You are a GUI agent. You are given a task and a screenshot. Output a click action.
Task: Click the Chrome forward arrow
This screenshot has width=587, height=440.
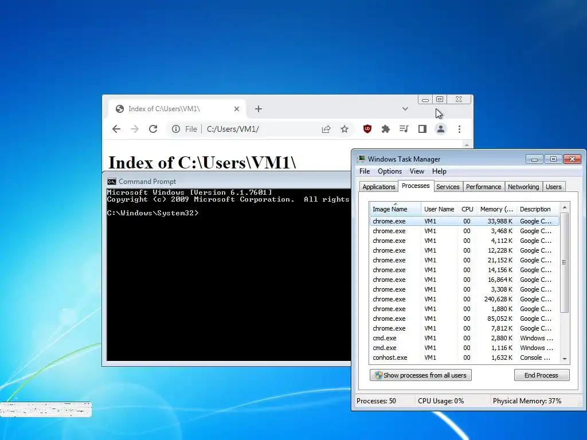[134, 129]
